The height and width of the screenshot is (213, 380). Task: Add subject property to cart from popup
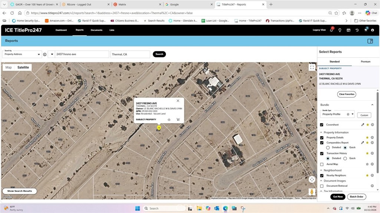pos(178,119)
